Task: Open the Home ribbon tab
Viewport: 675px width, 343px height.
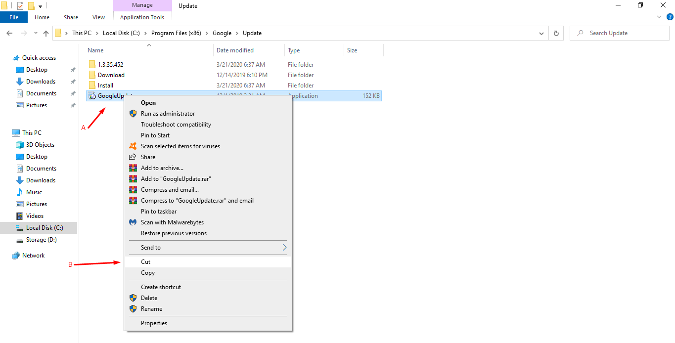Action: [x=42, y=17]
